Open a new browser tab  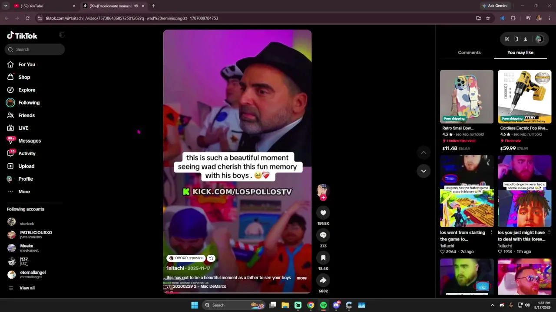(153, 6)
